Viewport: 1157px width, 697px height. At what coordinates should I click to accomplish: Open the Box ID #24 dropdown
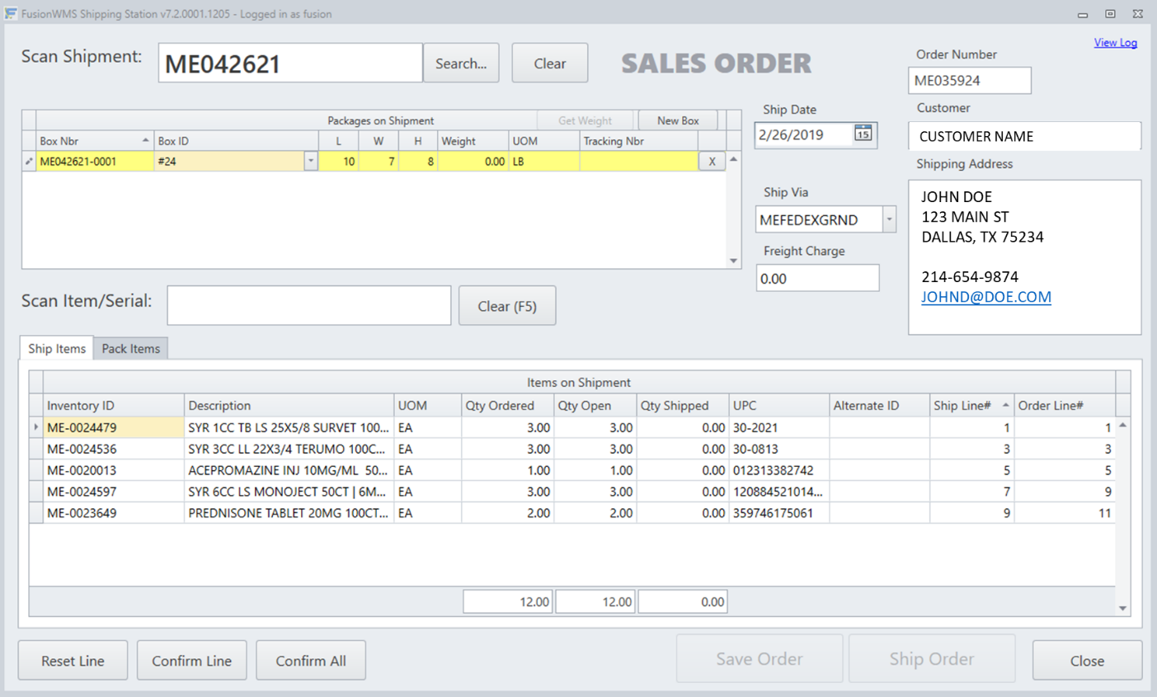(311, 162)
